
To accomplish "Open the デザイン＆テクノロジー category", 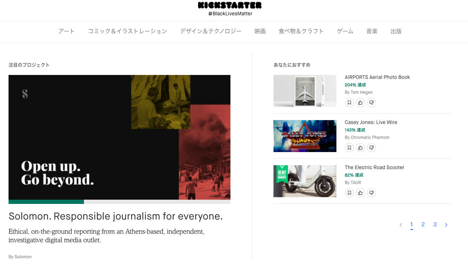I will pyautogui.click(x=211, y=31).
